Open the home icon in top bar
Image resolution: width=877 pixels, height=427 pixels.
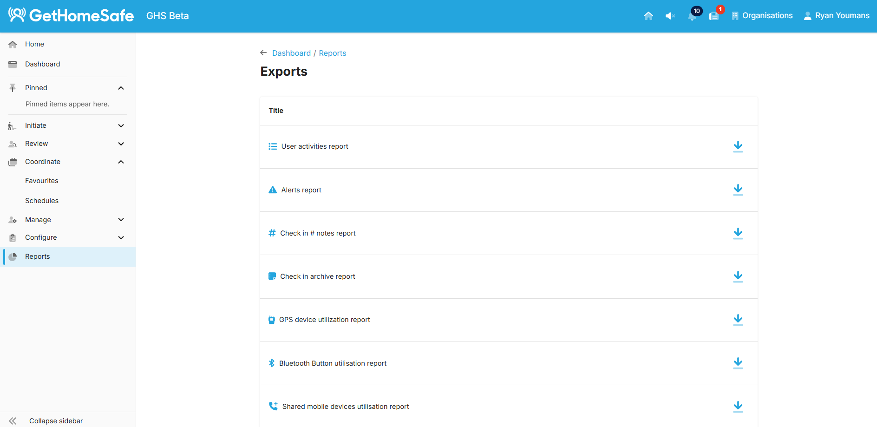point(648,16)
